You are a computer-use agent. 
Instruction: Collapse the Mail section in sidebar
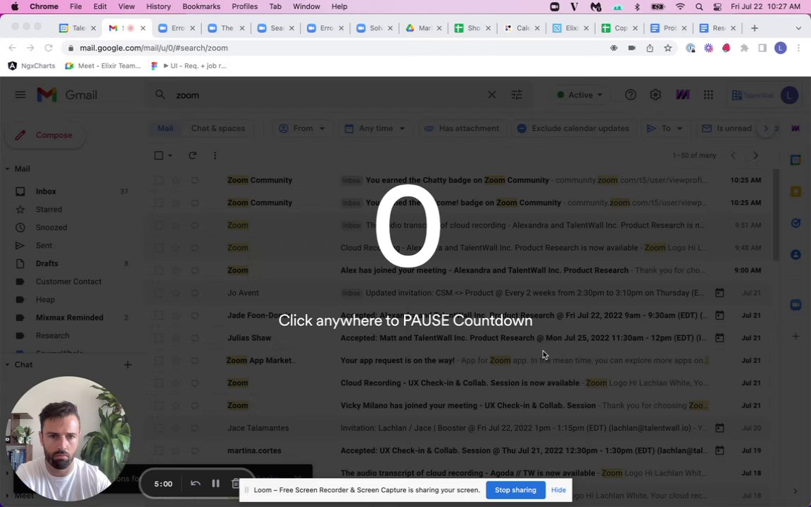(x=7, y=169)
